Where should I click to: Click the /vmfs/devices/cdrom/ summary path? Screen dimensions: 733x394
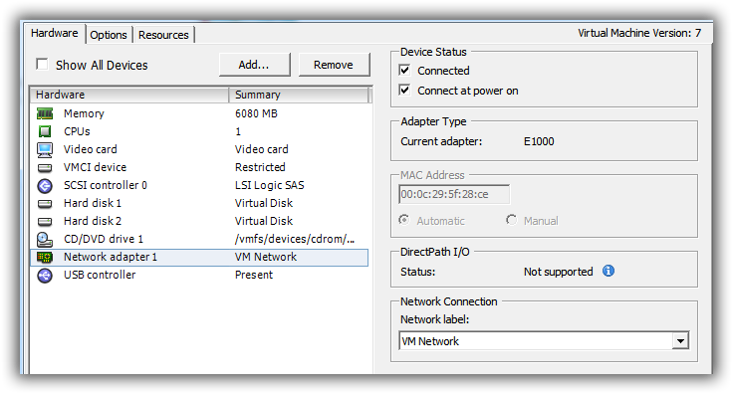click(x=295, y=239)
